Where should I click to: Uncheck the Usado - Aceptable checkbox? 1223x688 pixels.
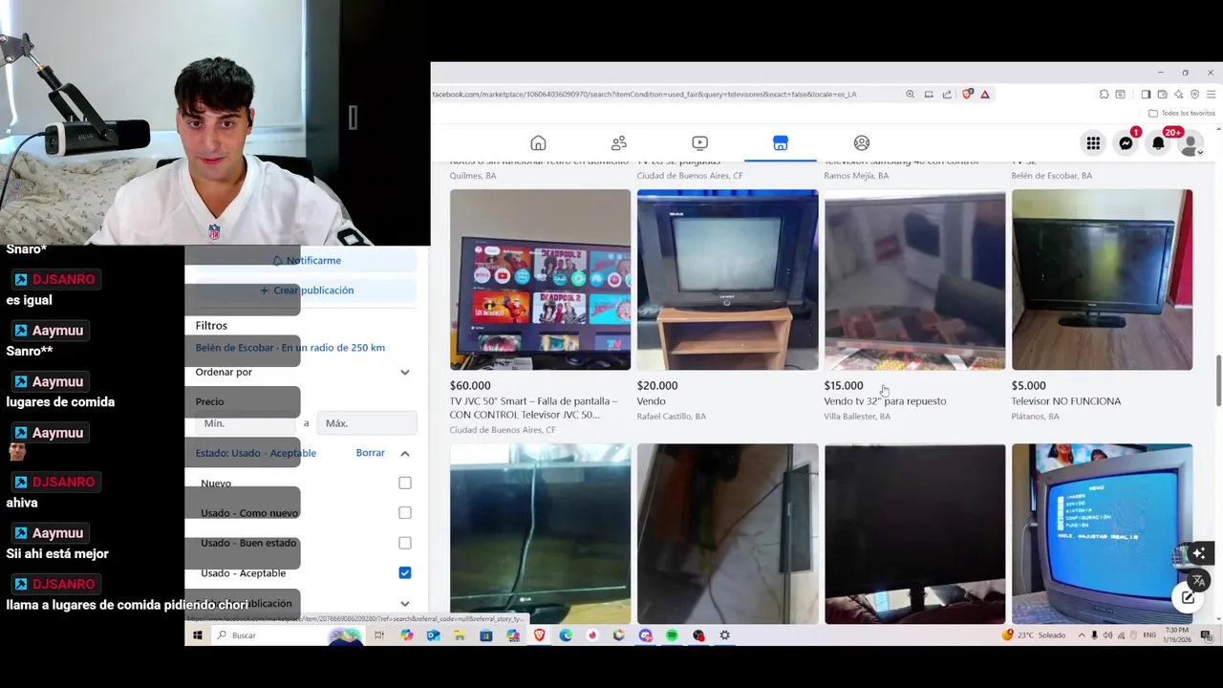point(405,573)
